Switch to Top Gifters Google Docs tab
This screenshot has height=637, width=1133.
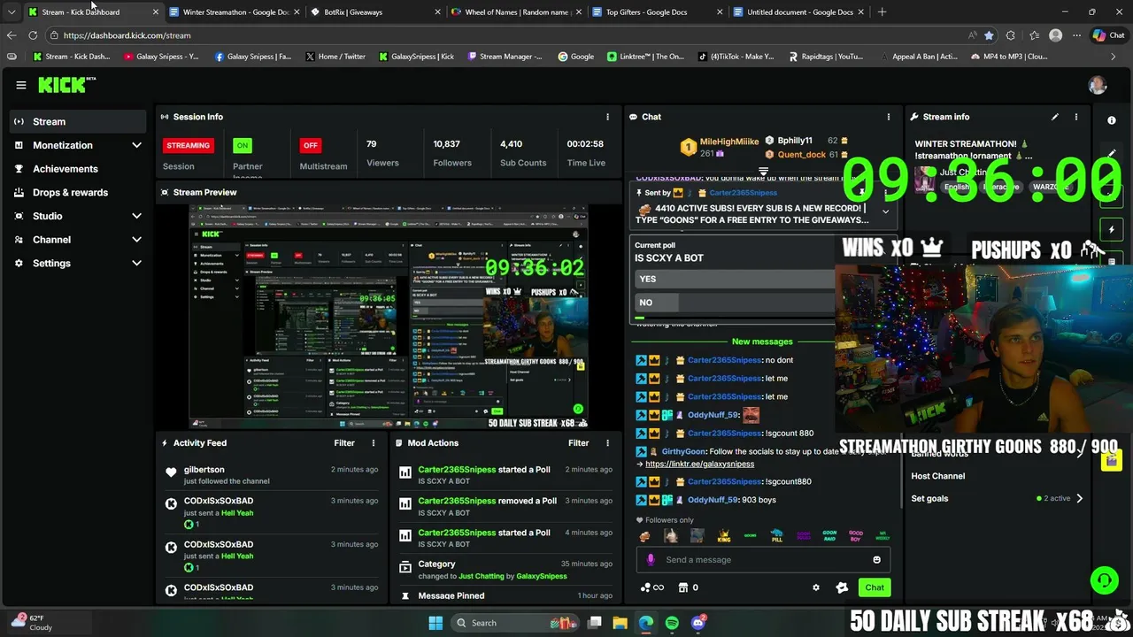pos(658,12)
